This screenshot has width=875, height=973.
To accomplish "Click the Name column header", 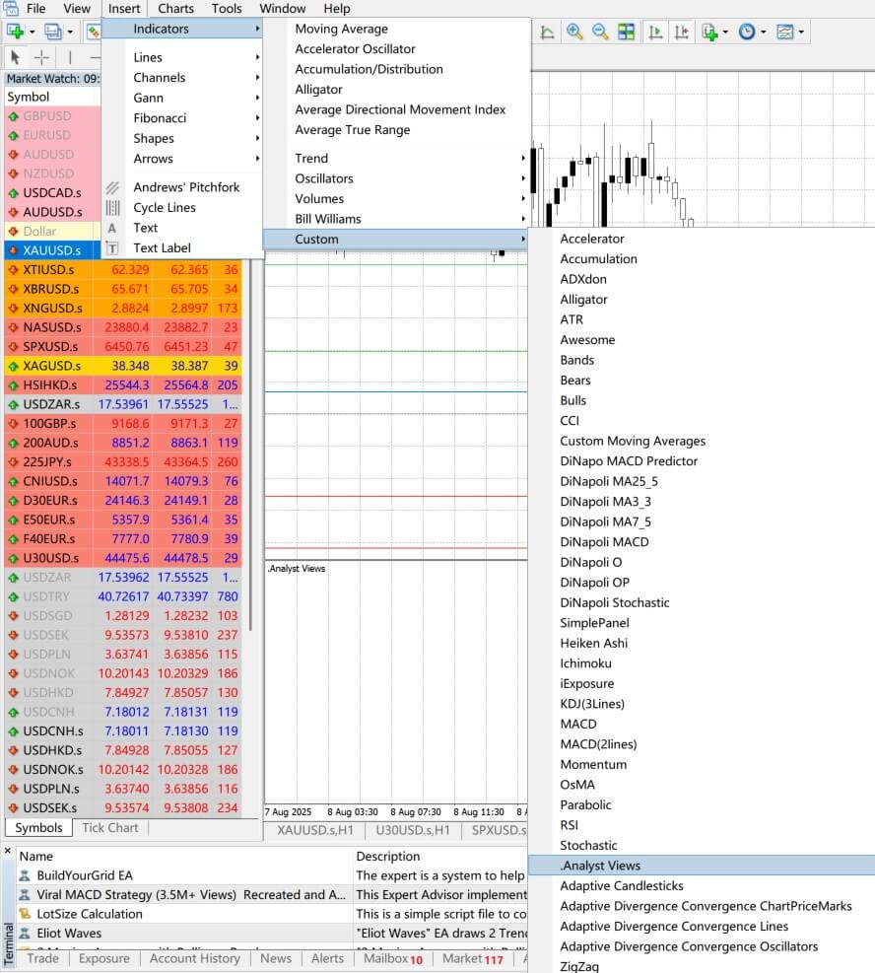I will [184, 857].
